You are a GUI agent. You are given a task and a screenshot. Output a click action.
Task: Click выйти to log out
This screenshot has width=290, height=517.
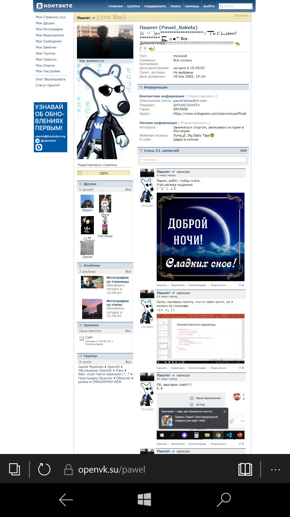click(x=209, y=6)
